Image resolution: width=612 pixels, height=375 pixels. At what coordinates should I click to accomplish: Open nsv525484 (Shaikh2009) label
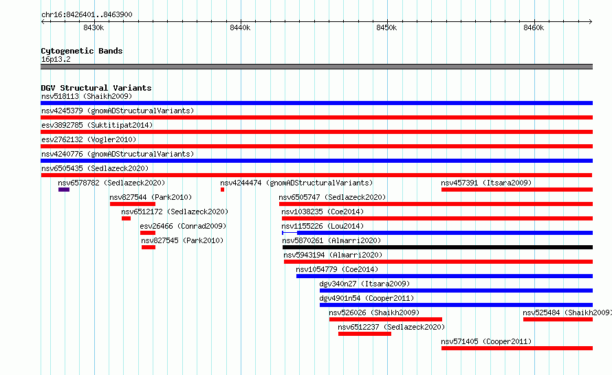click(567, 312)
